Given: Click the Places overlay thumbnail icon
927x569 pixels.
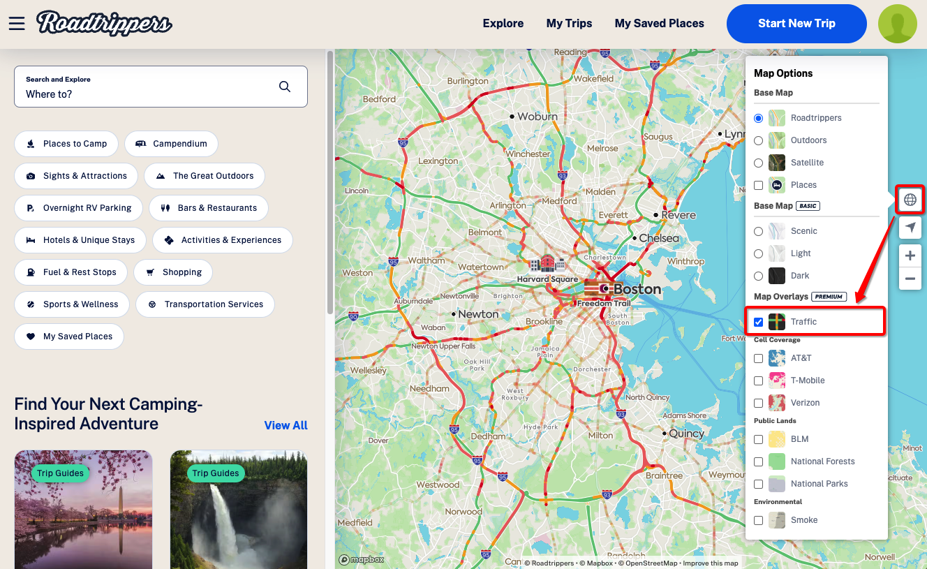Looking at the screenshot, I should (x=777, y=185).
